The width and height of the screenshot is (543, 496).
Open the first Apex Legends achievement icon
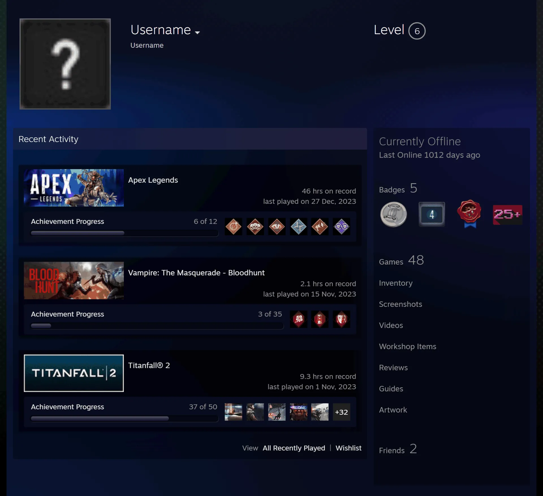[233, 226]
